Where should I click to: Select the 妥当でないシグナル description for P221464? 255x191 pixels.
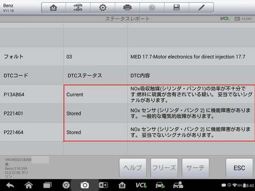(x=191, y=132)
